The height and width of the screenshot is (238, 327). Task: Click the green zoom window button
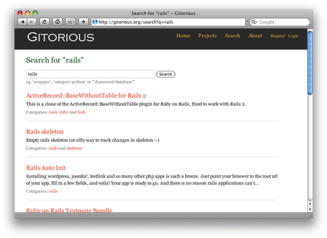tap(35, 13)
